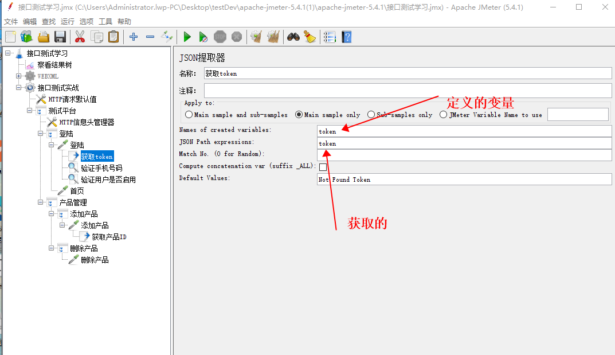Click the Shutdown test icon
This screenshot has height=355, width=615.
pos(237,37)
